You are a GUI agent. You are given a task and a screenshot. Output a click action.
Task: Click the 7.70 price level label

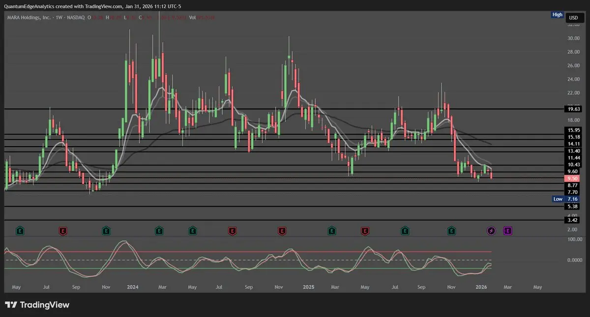point(573,192)
